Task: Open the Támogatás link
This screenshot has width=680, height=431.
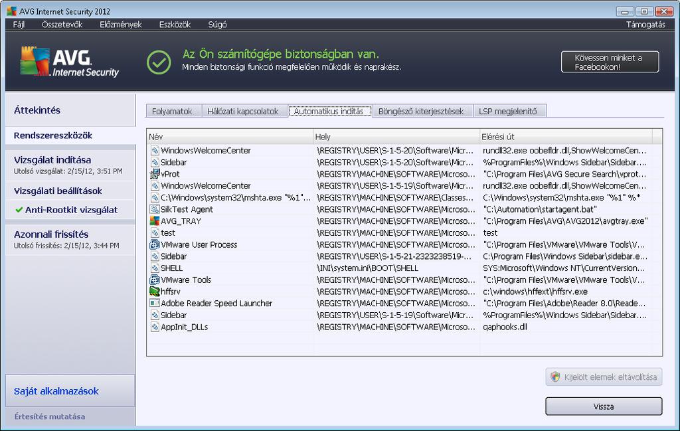Action: [x=645, y=25]
